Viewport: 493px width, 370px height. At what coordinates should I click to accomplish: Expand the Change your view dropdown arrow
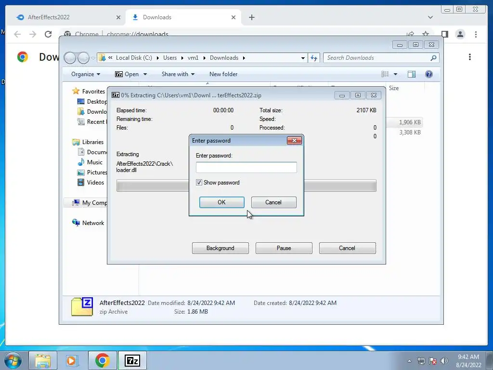[x=396, y=74]
